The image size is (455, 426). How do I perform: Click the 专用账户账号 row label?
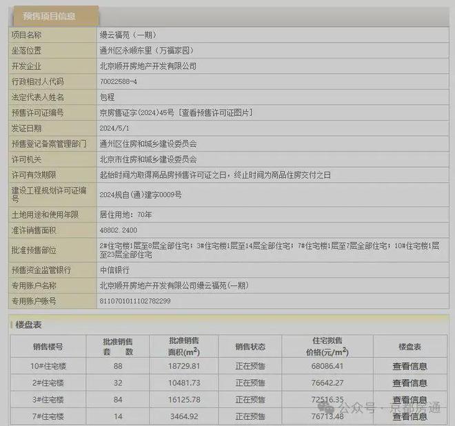[34, 301]
